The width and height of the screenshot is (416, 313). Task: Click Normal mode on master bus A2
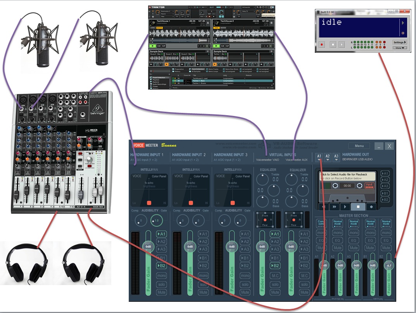point(337,223)
